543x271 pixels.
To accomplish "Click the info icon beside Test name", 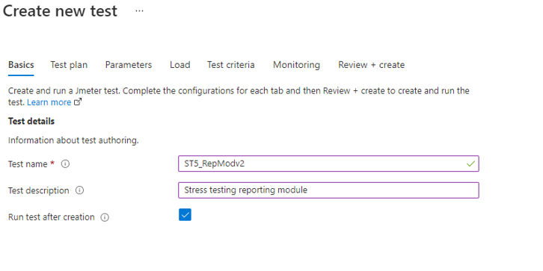I will click(x=65, y=163).
